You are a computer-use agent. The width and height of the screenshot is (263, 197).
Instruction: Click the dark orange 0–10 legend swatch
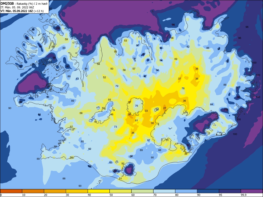pos(11,191)
